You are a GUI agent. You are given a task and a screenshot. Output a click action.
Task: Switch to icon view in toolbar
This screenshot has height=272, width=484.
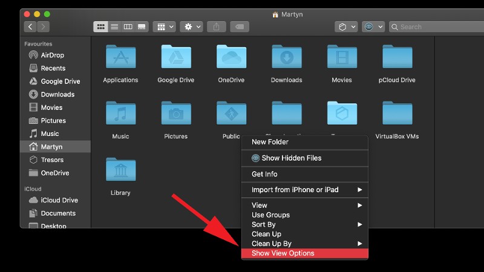pos(100,27)
